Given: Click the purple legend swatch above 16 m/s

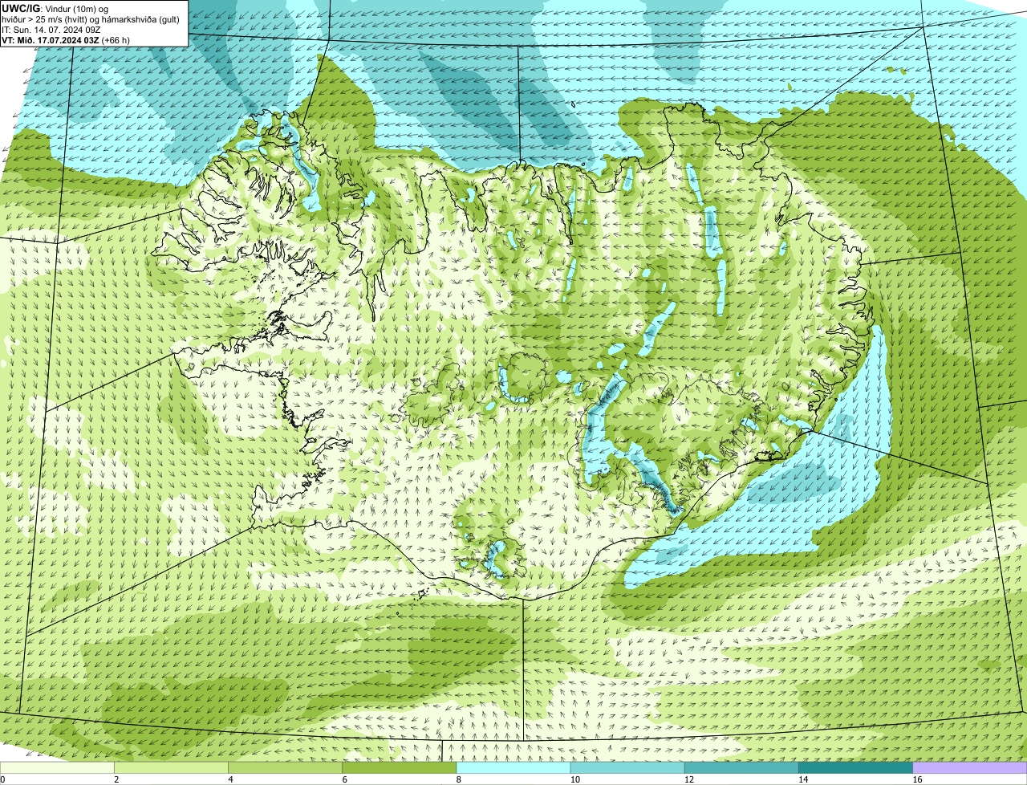Looking at the screenshot, I should click(969, 767).
